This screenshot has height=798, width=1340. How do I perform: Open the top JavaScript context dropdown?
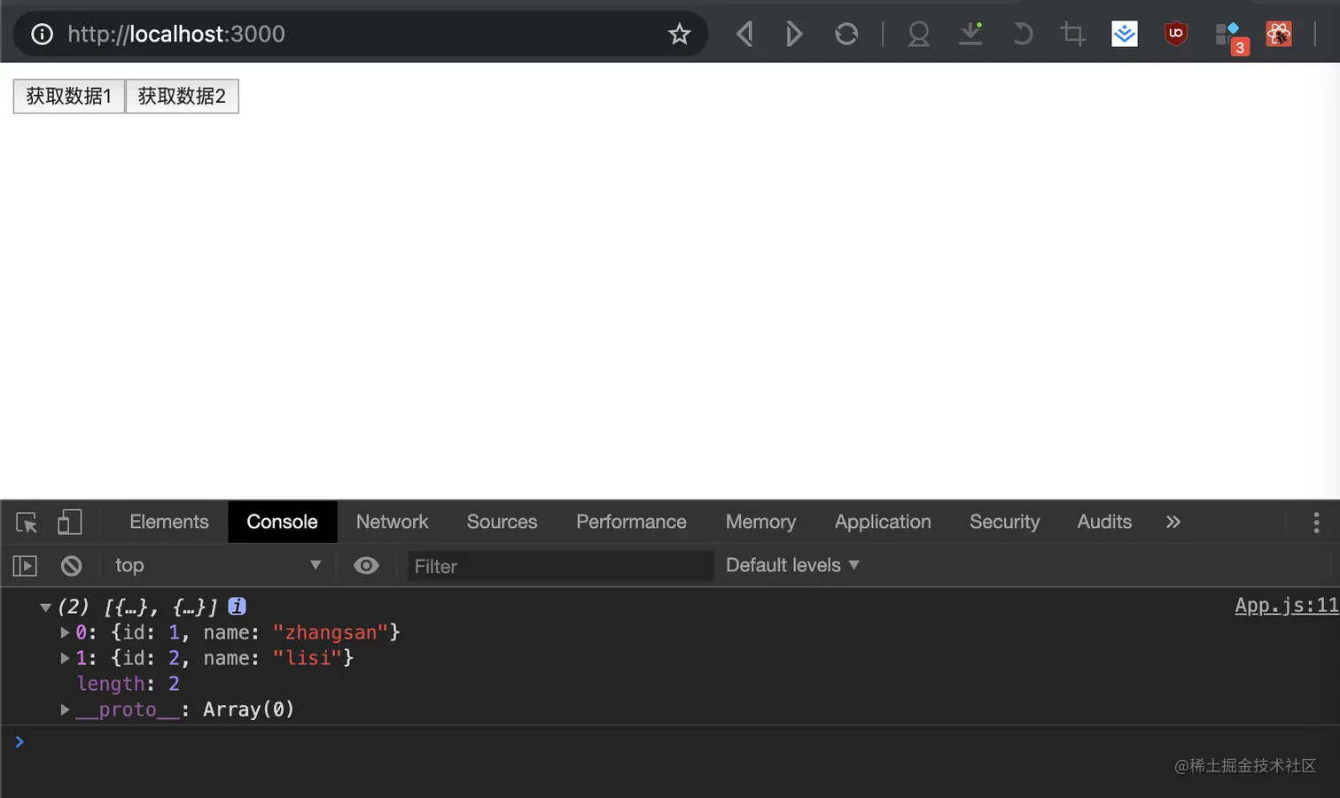[x=217, y=566]
